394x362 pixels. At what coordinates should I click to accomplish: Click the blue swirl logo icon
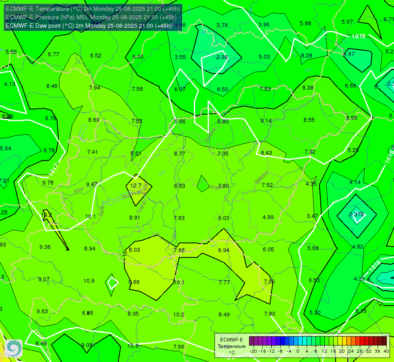coord(14,348)
